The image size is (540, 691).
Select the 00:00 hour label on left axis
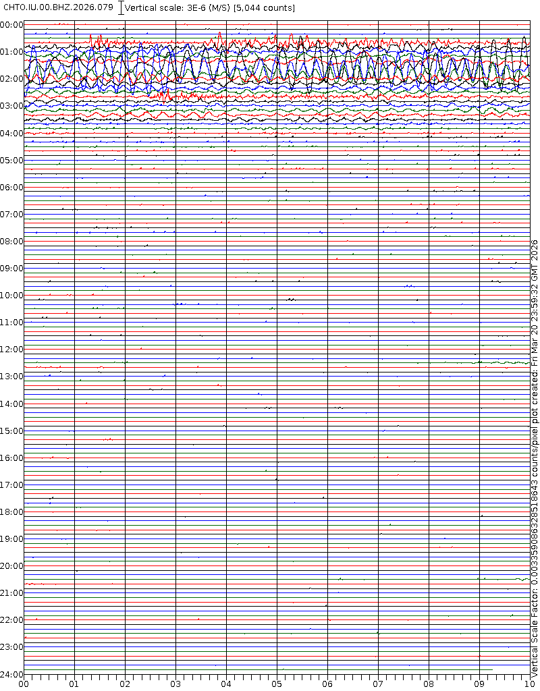point(11,25)
